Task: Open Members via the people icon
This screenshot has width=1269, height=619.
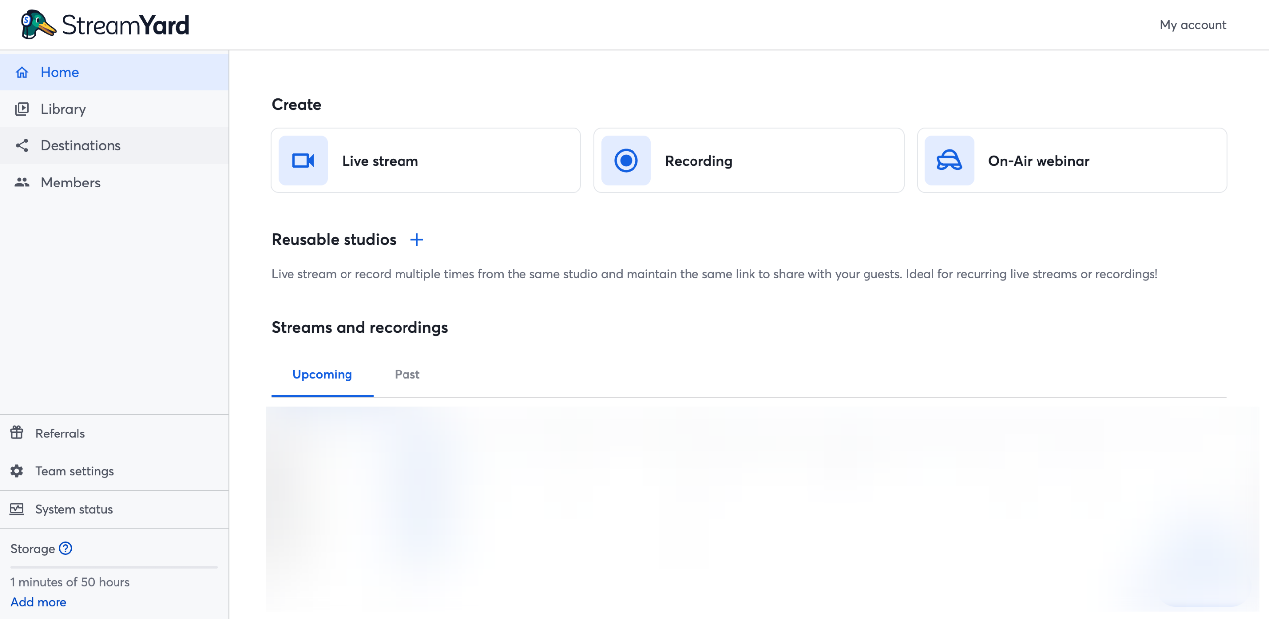Action: click(x=21, y=182)
